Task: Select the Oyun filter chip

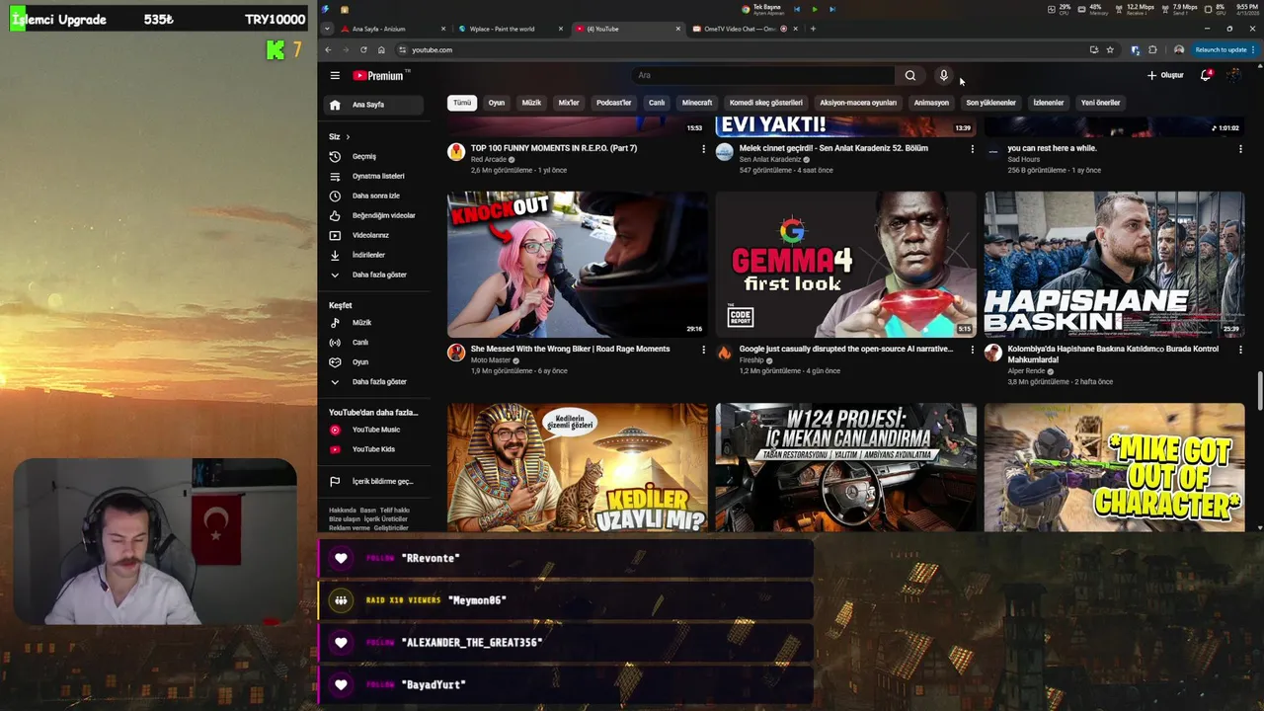Action: [497, 103]
